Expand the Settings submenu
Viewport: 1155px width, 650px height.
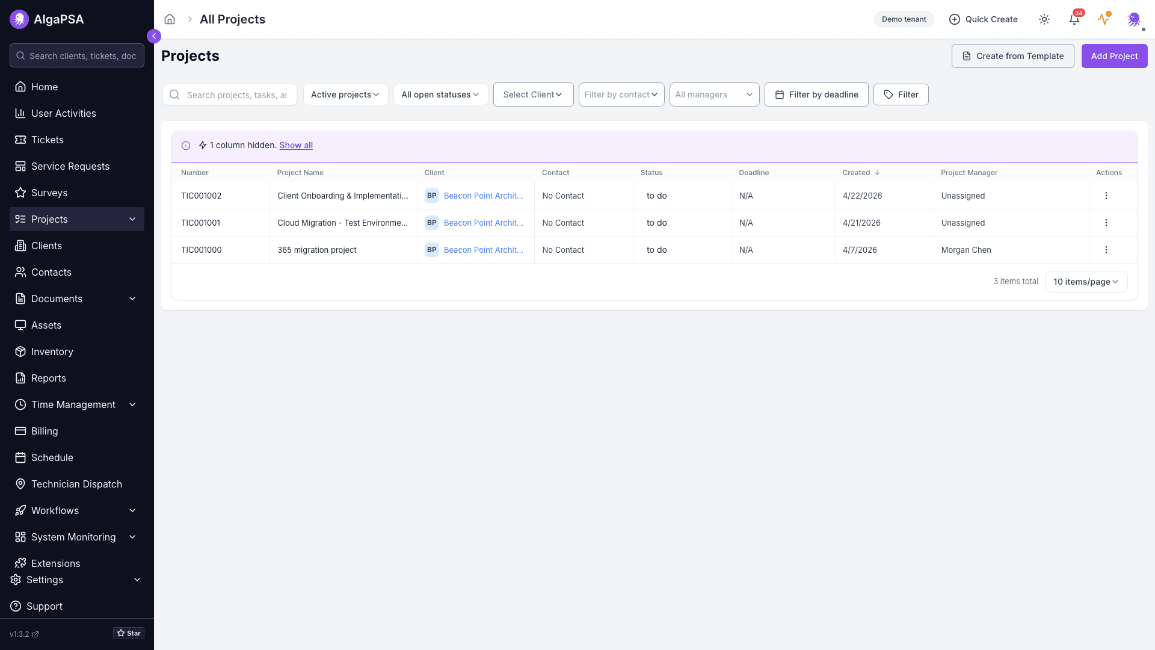tap(137, 580)
